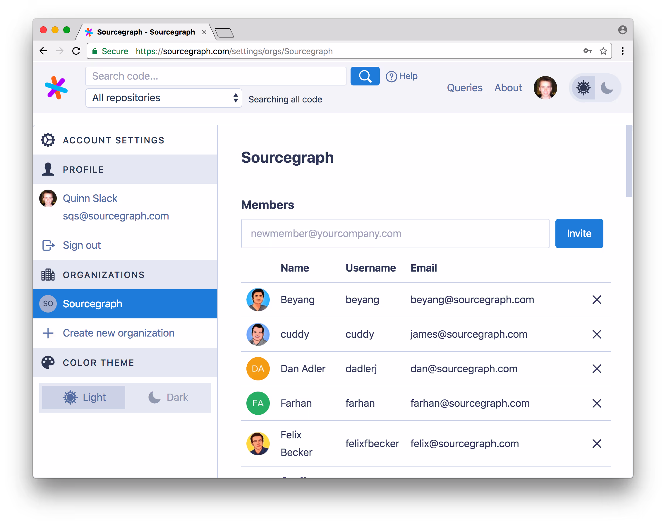This screenshot has height=525, width=666.
Task: Click the plus icon for new organization
Action: pos(48,333)
